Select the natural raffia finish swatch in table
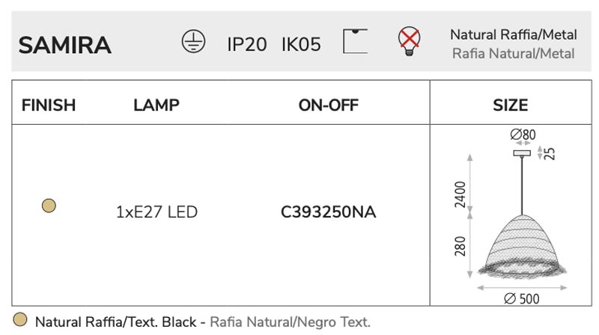 (49, 206)
